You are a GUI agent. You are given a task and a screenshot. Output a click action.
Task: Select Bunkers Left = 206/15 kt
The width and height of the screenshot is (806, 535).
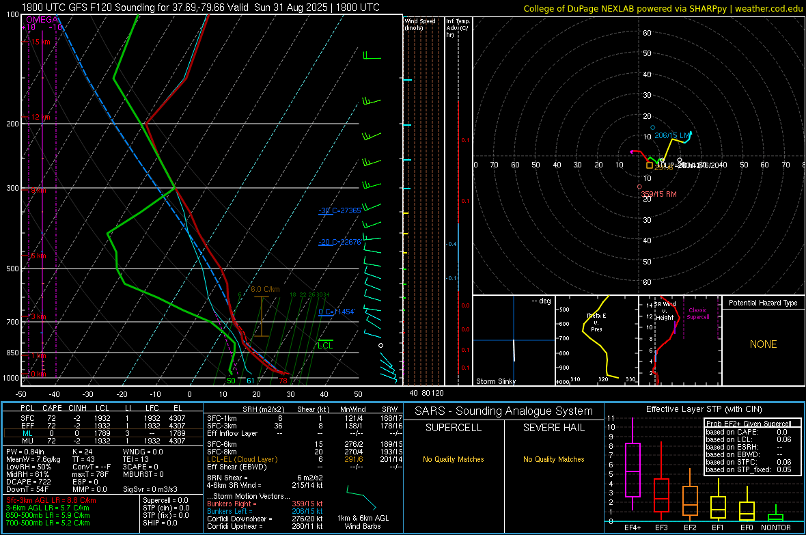point(265,511)
